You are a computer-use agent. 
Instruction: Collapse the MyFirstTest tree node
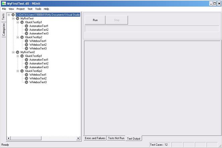13,18
